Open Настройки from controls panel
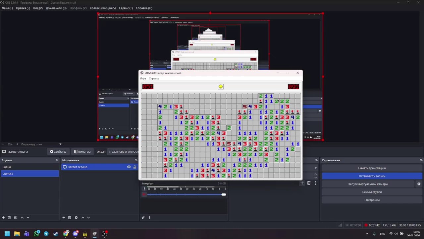The image size is (424, 239). (372, 200)
